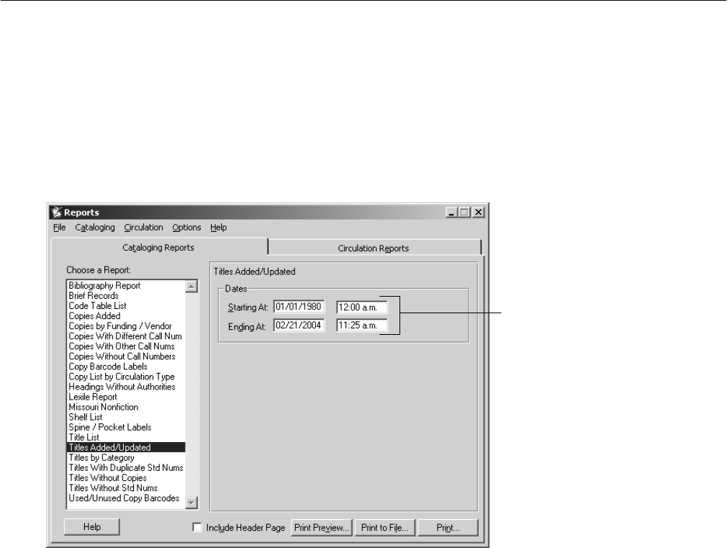Select Brief Records report
The height and width of the screenshot is (548, 727).
tap(126, 296)
